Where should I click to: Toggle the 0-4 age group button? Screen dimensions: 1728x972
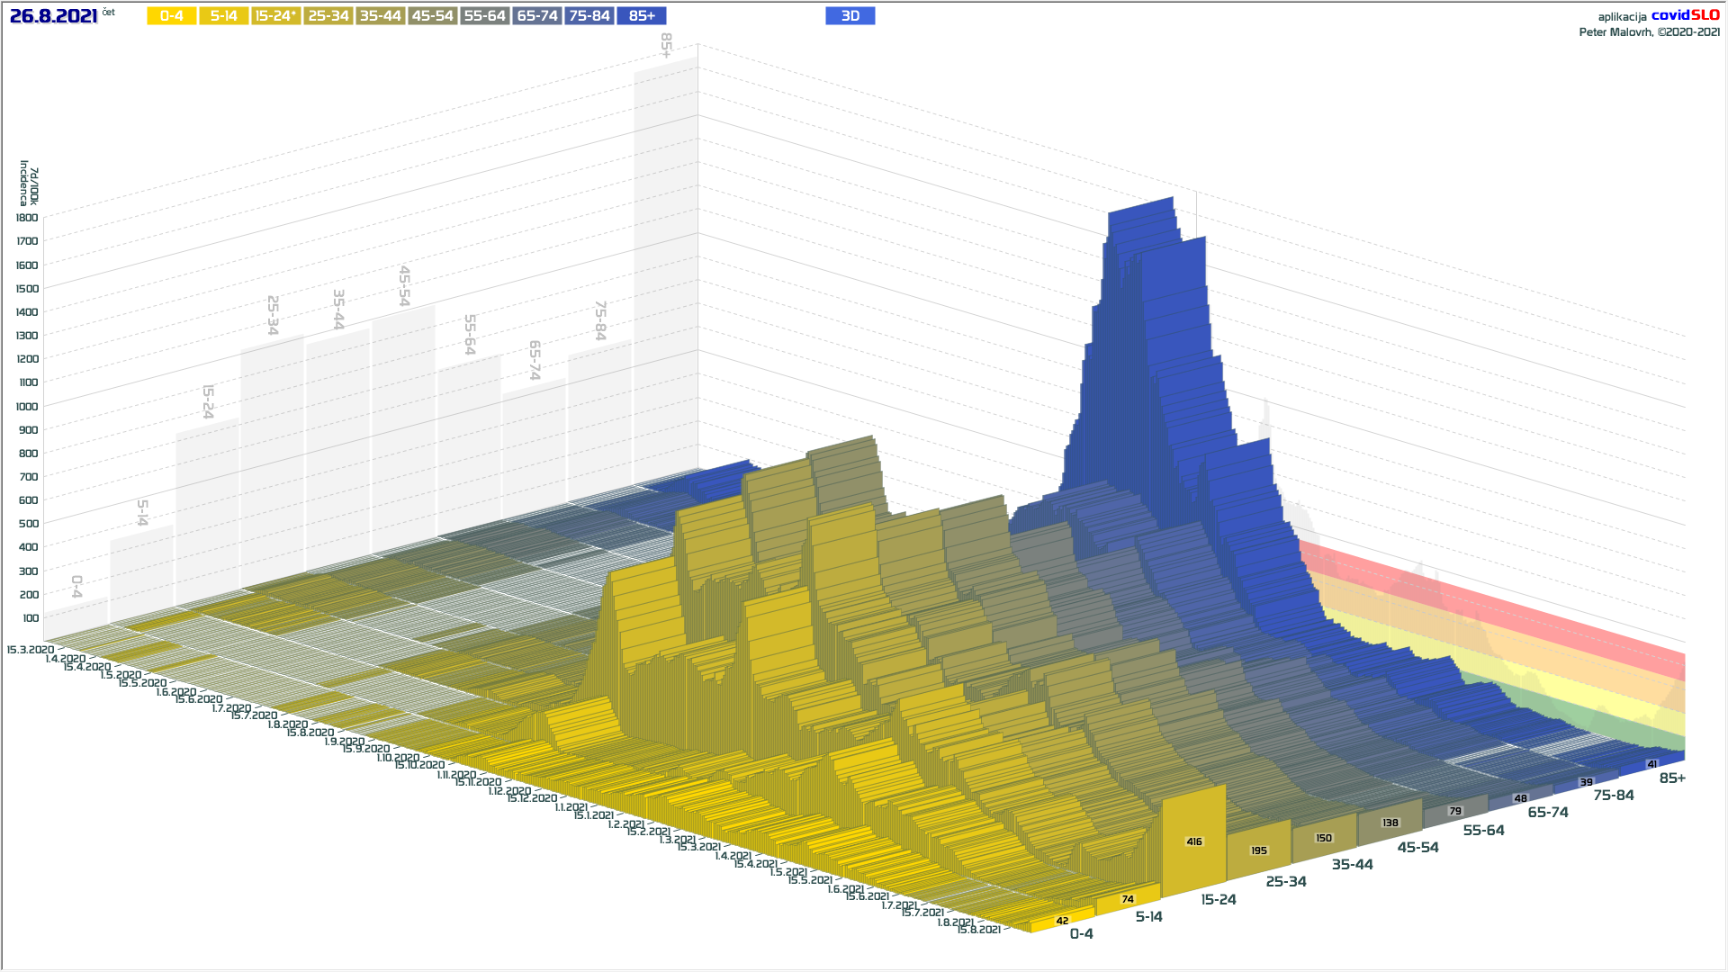(x=171, y=16)
